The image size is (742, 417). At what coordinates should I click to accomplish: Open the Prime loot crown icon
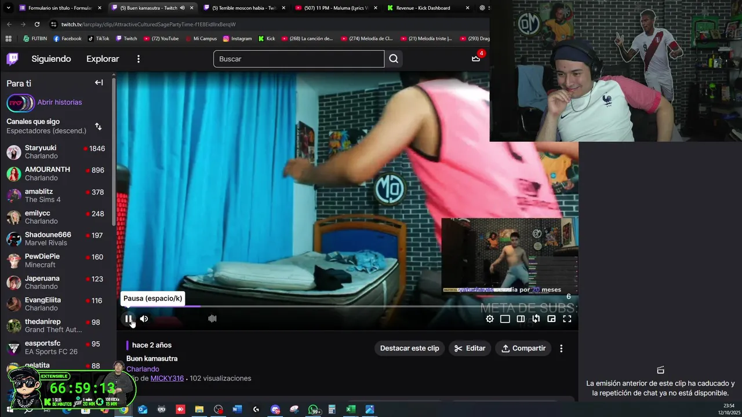476,58
